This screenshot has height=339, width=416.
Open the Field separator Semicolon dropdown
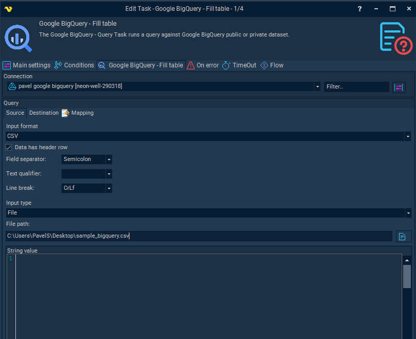pos(109,159)
